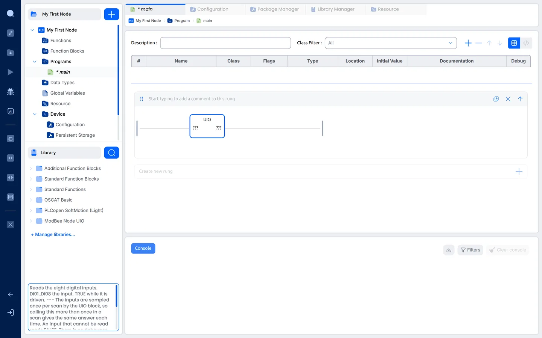
Task: Collapse the Device tree node
Action: 35,114
